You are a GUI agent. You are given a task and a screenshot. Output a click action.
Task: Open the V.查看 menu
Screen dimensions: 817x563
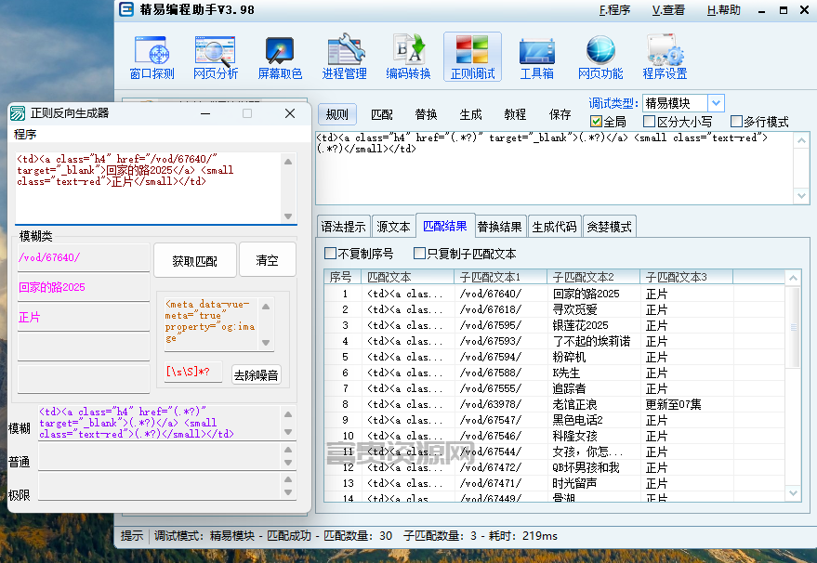point(668,10)
